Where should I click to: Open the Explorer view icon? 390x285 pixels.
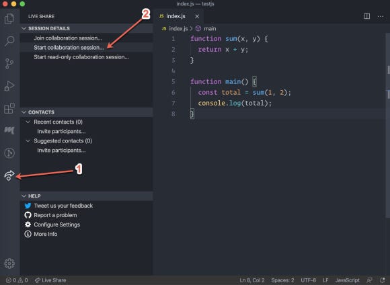tap(9, 19)
